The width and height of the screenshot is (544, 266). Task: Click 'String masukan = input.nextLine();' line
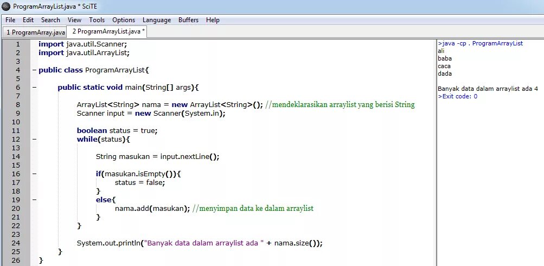coord(158,157)
